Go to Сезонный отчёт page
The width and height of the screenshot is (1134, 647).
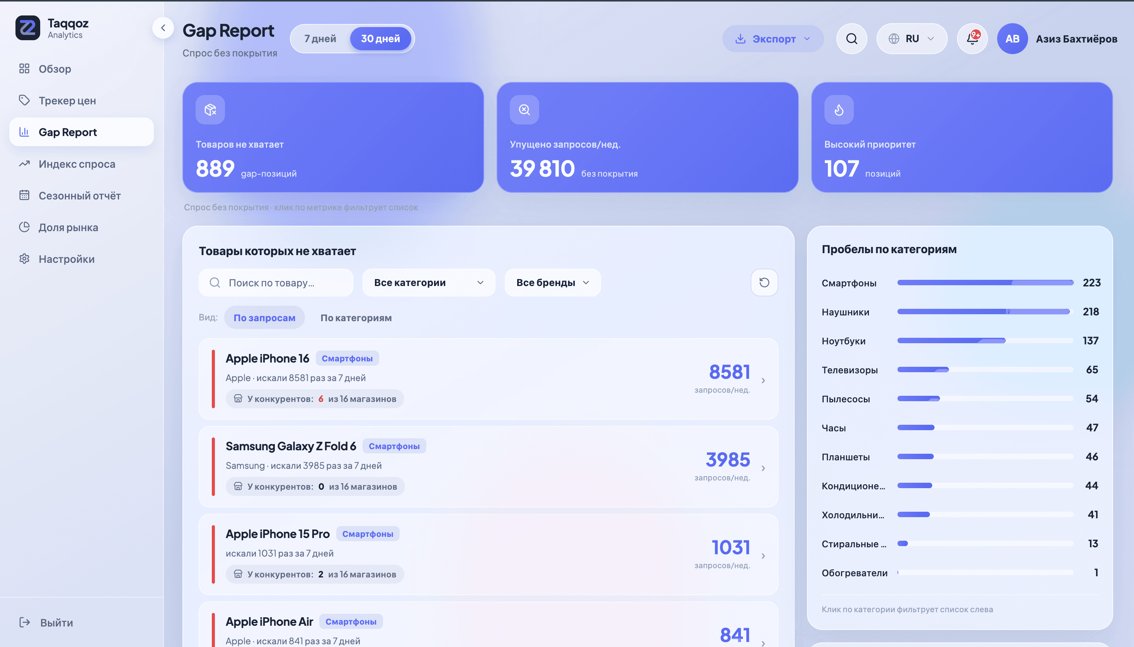pyautogui.click(x=81, y=195)
